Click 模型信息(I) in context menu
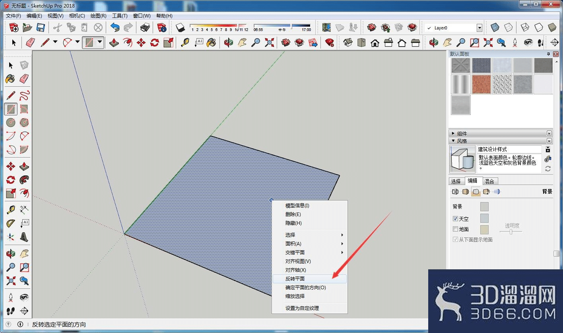563x333 pixels. (x=310, y=206)
